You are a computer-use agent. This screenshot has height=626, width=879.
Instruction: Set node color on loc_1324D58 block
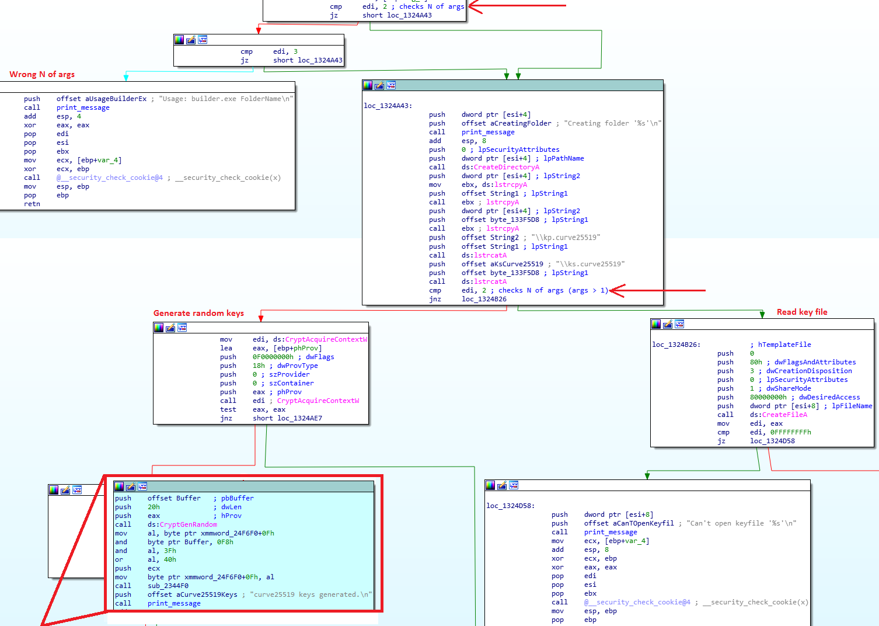(490, 485)
